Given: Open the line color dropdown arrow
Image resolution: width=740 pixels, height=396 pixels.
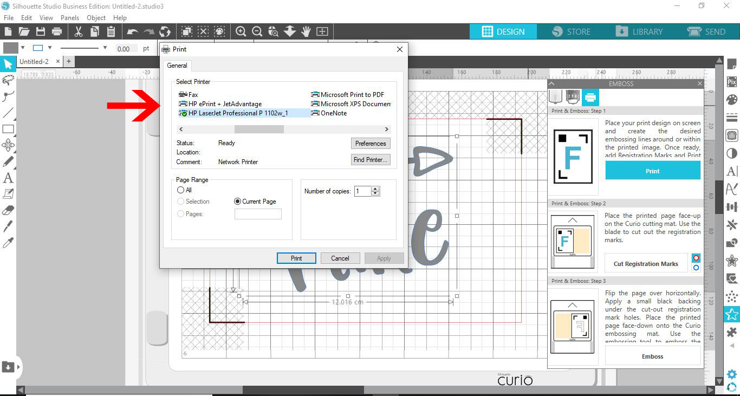Looking at the screenshot, I should (50, 48).
